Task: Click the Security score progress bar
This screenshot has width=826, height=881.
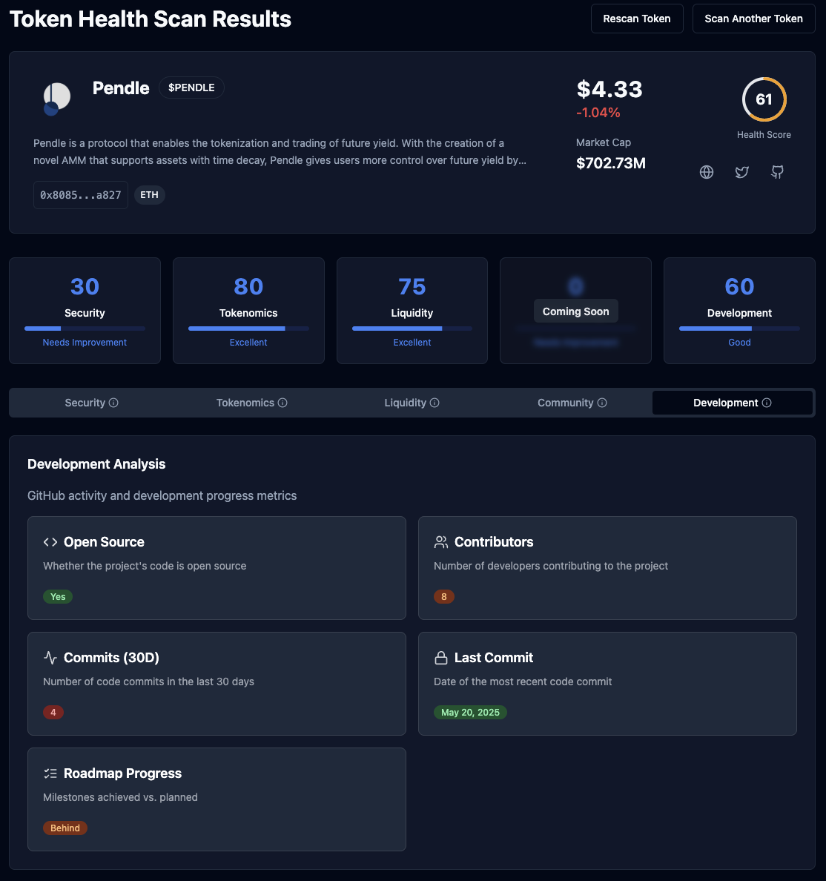Action: 85,329
